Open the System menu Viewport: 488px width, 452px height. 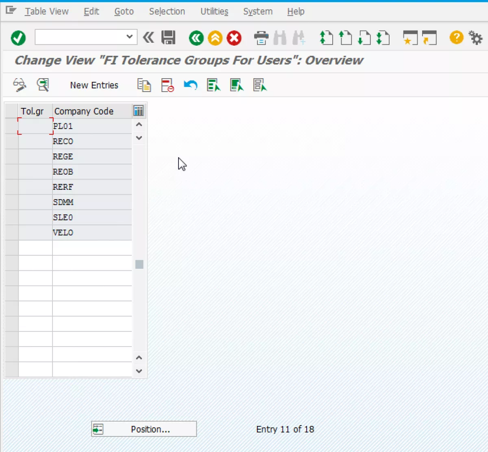click(258, 11)
